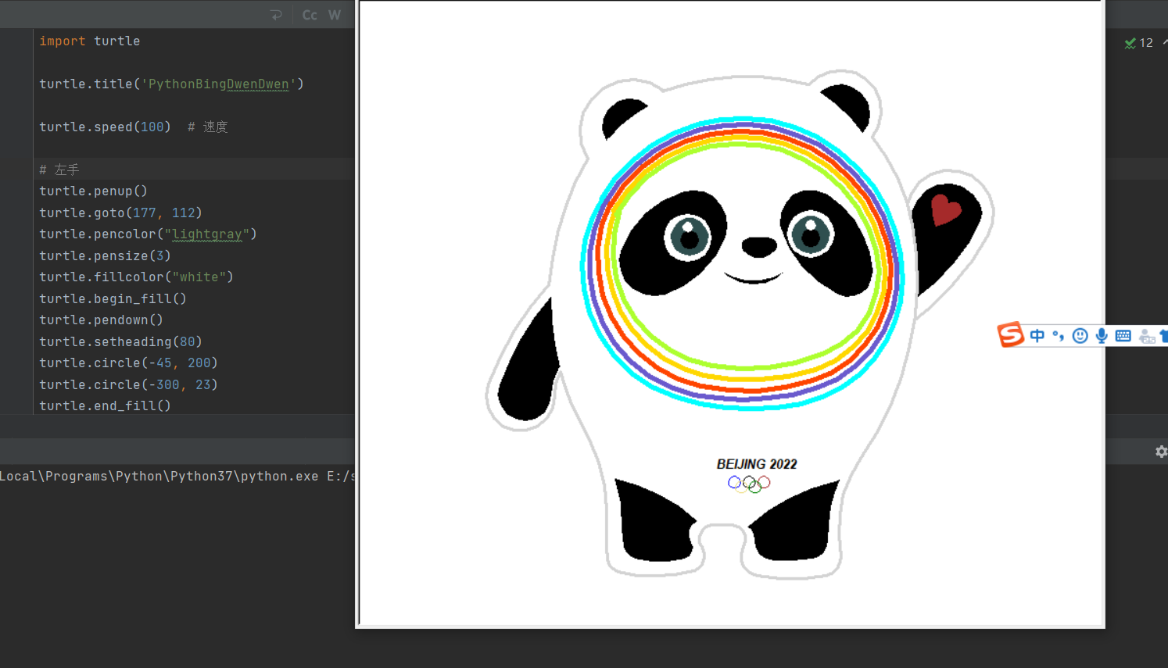Image resolution: width=1168 pixels, height=668 pixels.
Task: Open Run panel settings gear
Action: 1161,452
